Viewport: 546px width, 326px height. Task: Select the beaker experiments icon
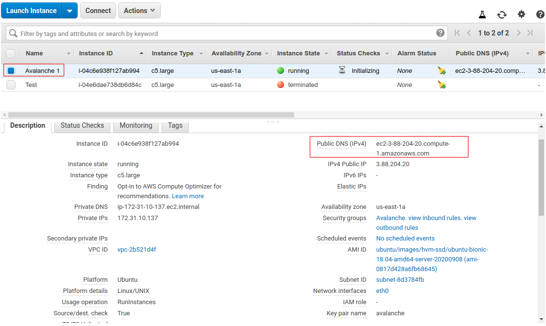tap(482, 15)
